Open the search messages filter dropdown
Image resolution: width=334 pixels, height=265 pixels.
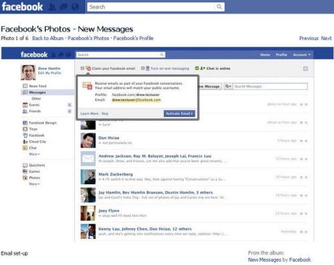[x=228, y=86]
